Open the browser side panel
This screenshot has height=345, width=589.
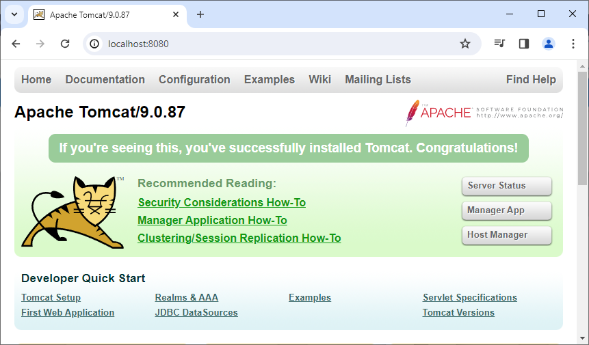(x=524, y=44)
